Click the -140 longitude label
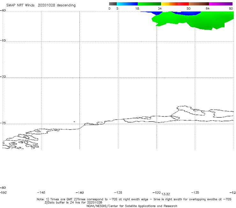Image resolution: width=236 pixels, height=208 pixels. (x=80, y=193)
